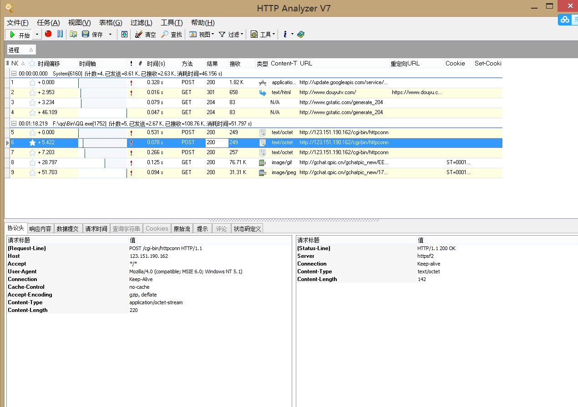Click the blue cloud icon at top right
This screenshot has width=578, height=407.
point(565,20)
